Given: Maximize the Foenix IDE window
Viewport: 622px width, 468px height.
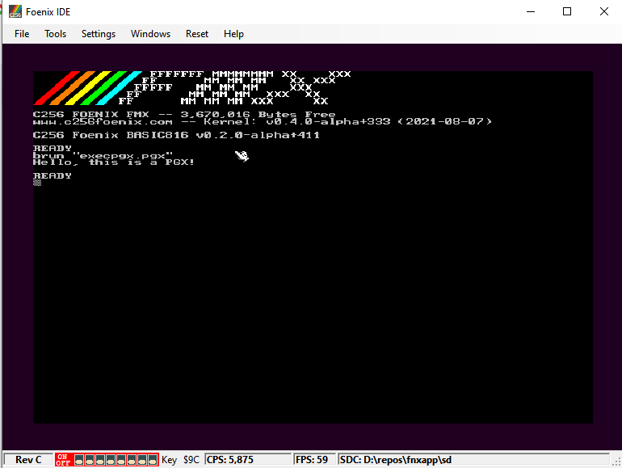Looking at the screenshot, I should [x=567, y=11].
